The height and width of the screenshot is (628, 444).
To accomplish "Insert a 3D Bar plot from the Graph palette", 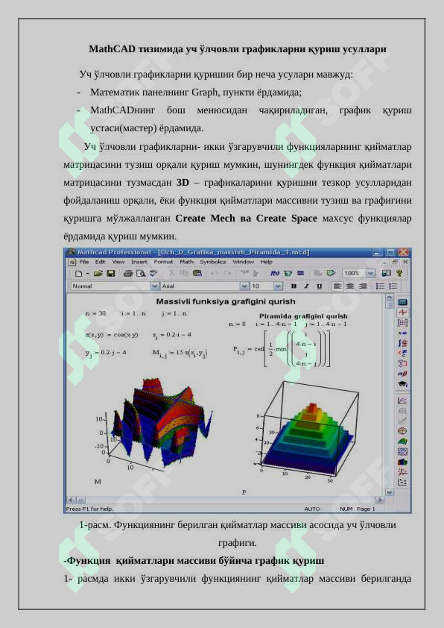I will pyautogui.click(x=402, y=462).
